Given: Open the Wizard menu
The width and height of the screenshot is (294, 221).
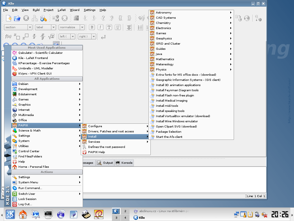Looking at the screenshot, I should (x=75, y=10).
